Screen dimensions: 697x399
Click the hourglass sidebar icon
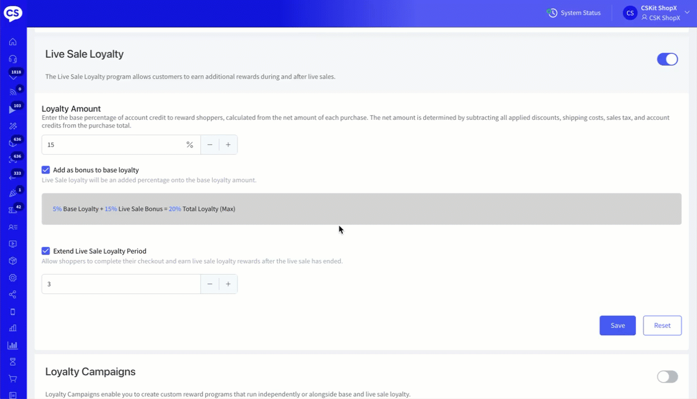(12, 362)
